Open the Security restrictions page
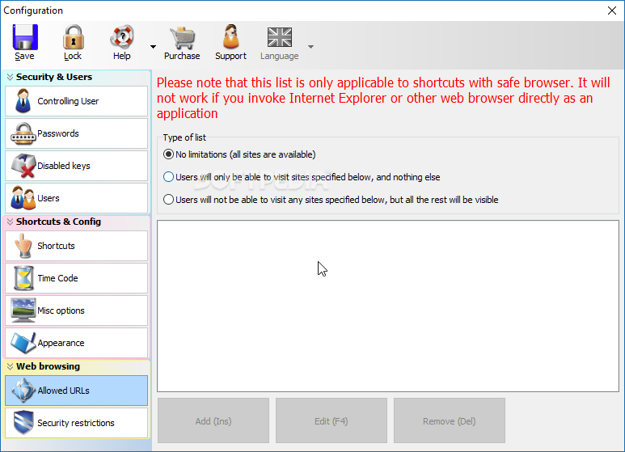 77,423
